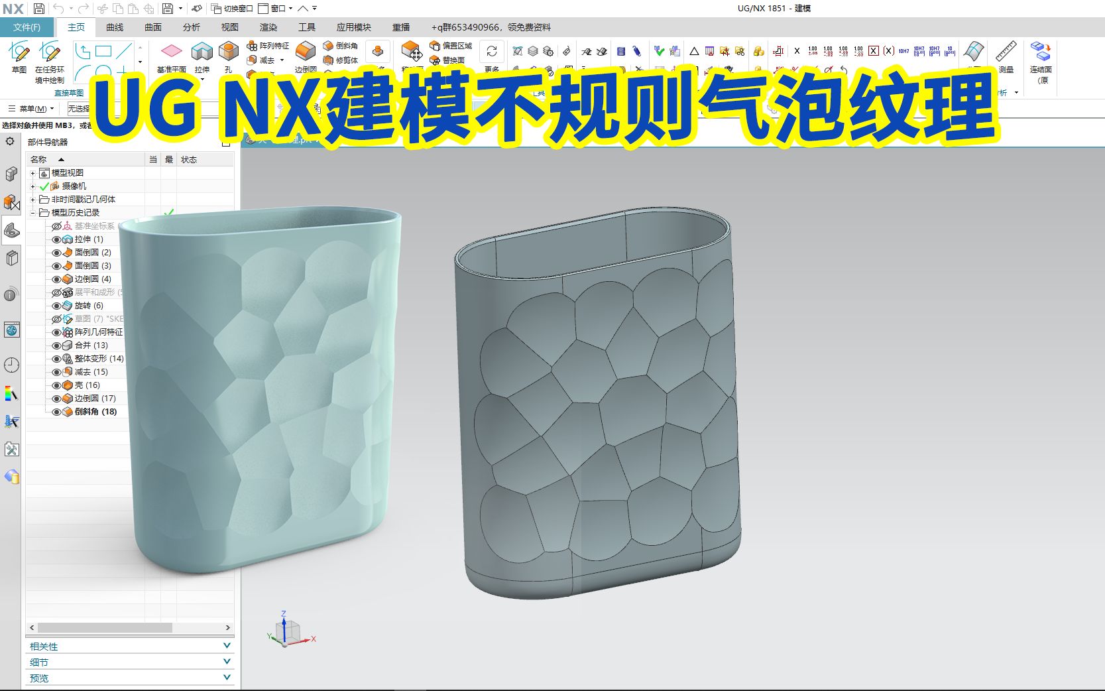The height and width of the screenshot is (691, 1105).
Task: Open the Part Navigator sidebar icon
Action: 11,230
